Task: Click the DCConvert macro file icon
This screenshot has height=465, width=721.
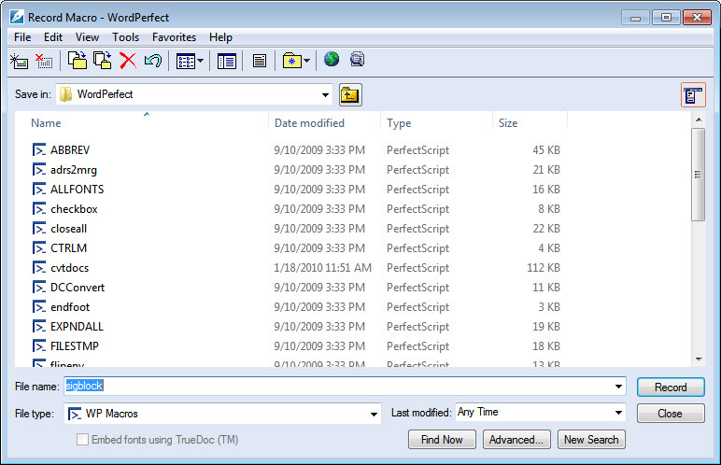Action: tap(39, 287)
